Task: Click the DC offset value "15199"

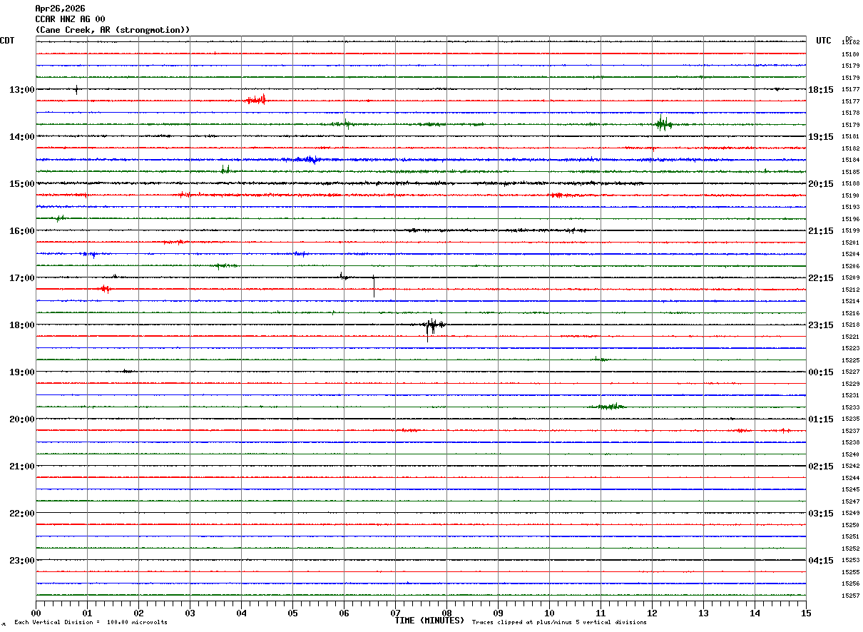Action: point(850,231)
